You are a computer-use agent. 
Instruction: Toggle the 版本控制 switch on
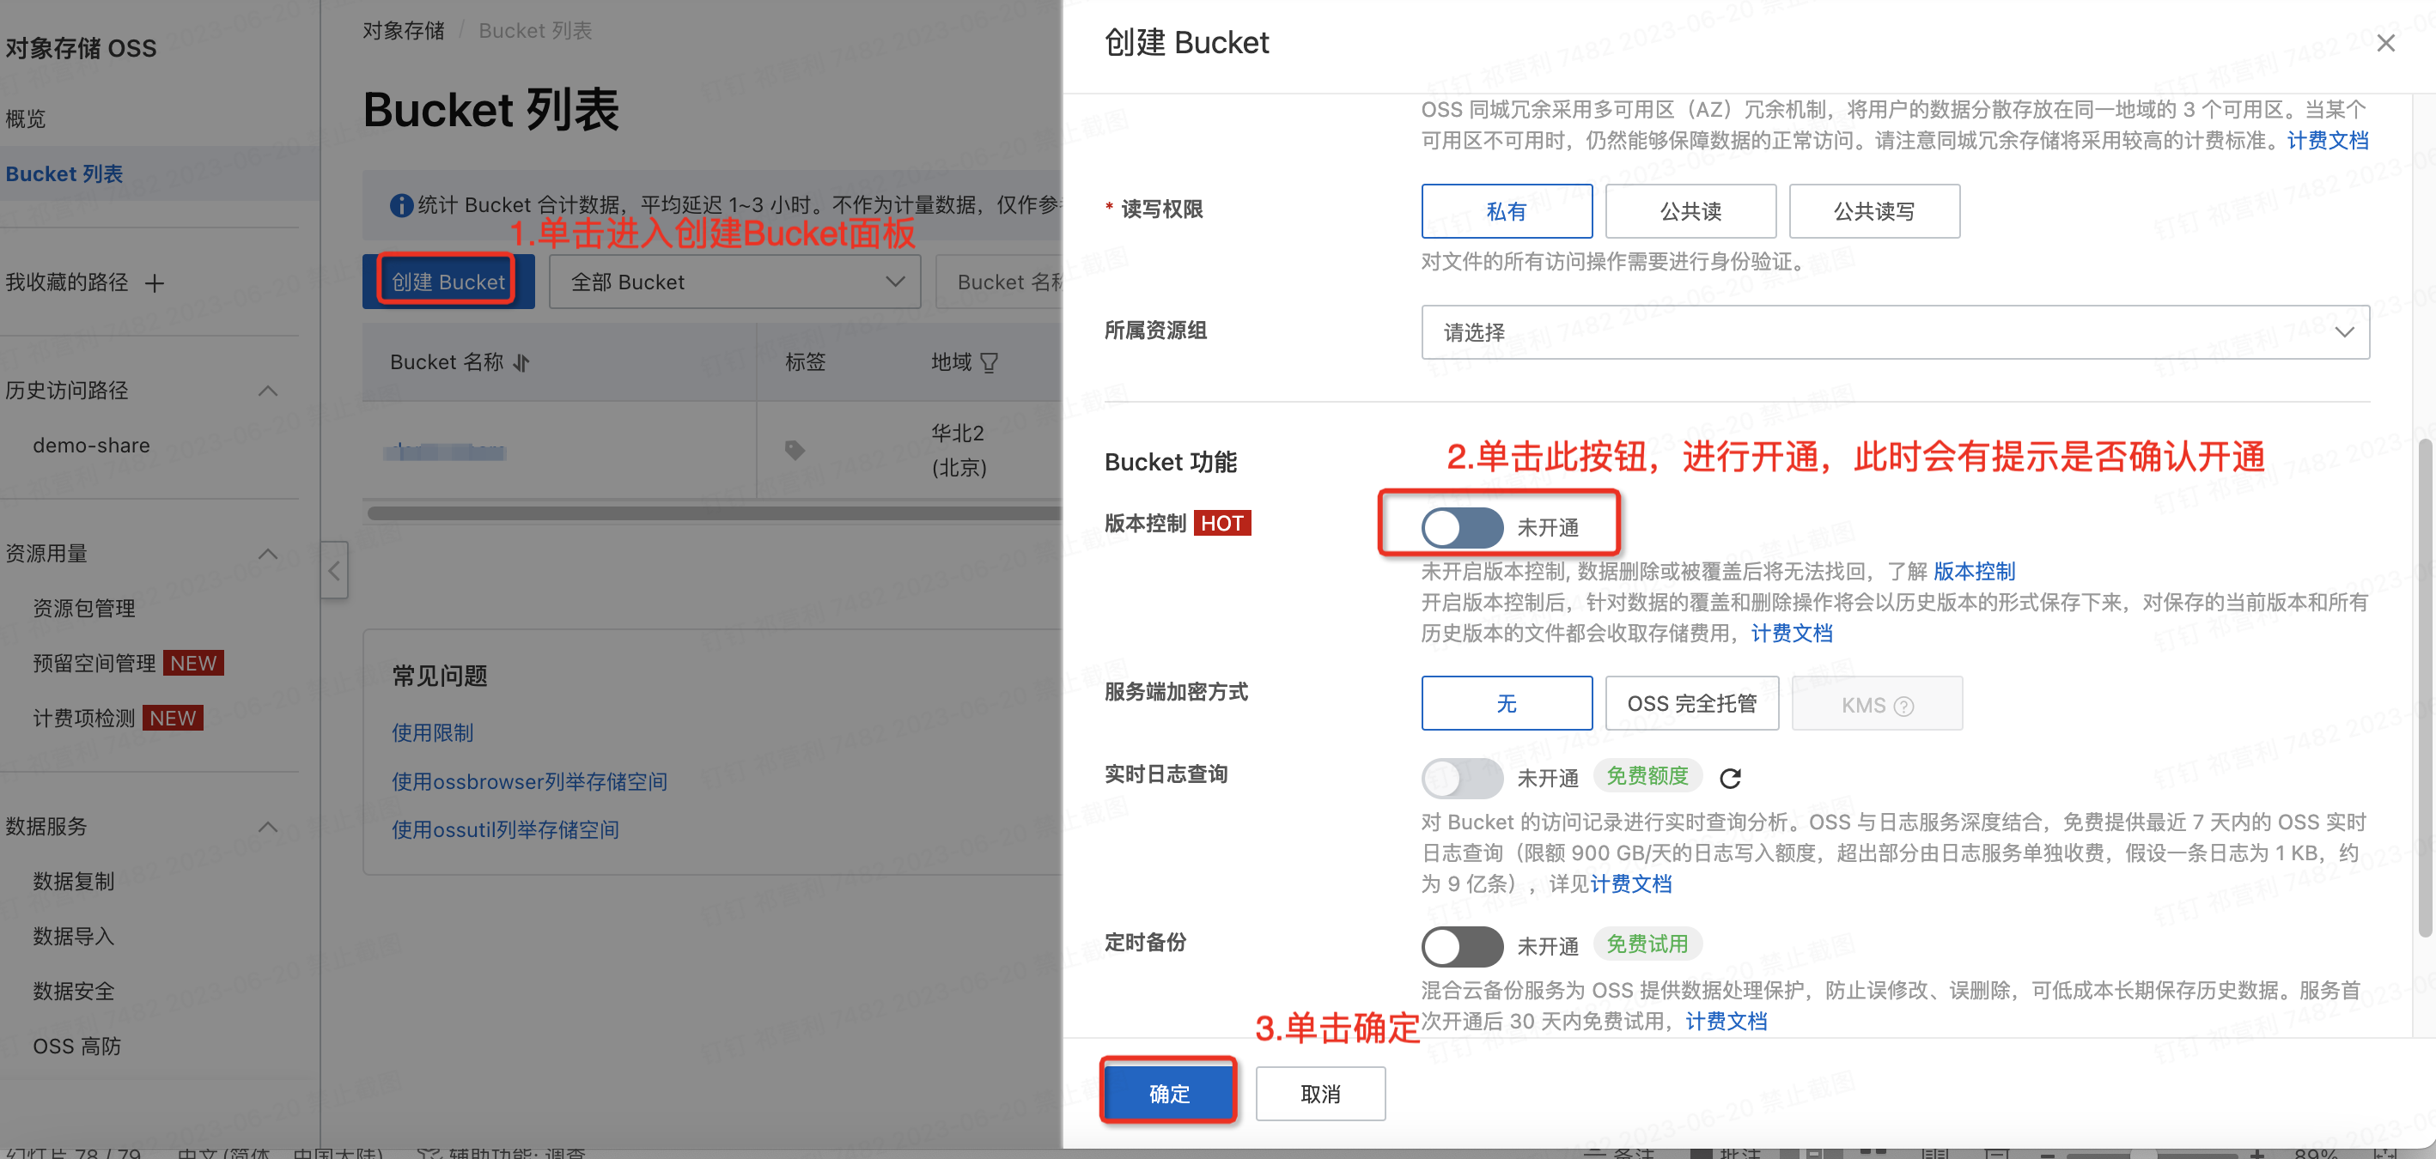1461,527
